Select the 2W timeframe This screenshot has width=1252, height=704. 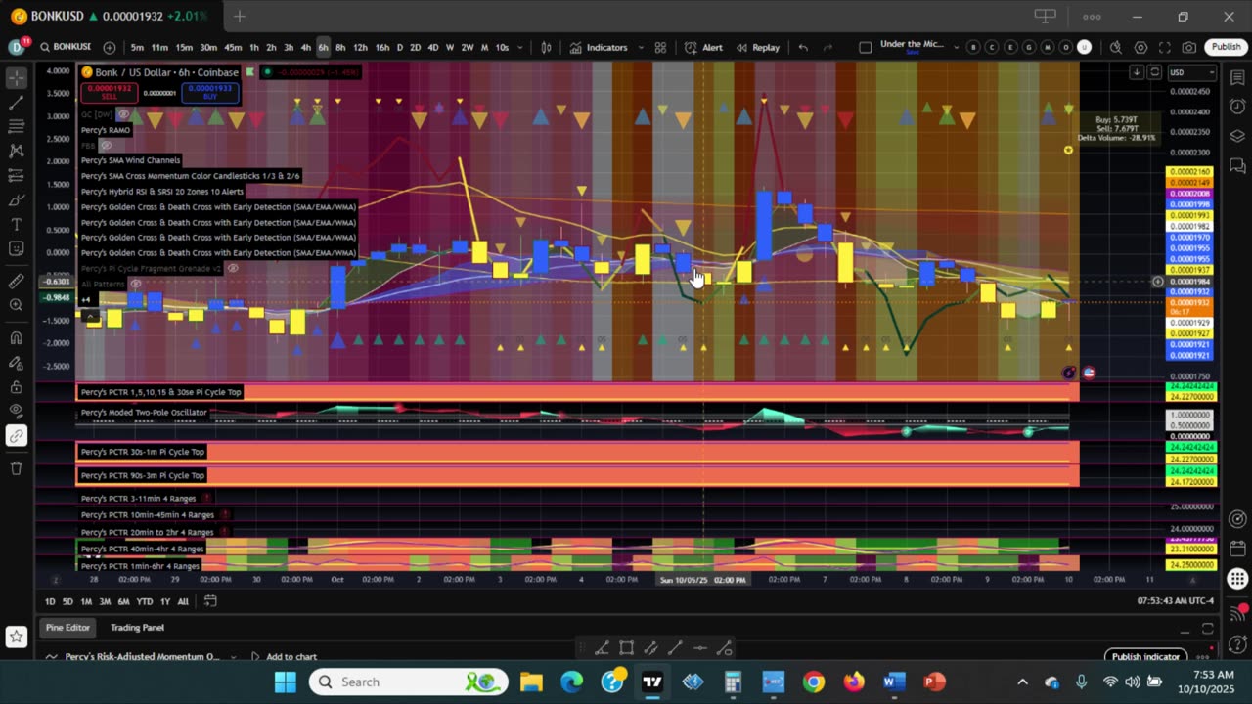coord(467,47)
